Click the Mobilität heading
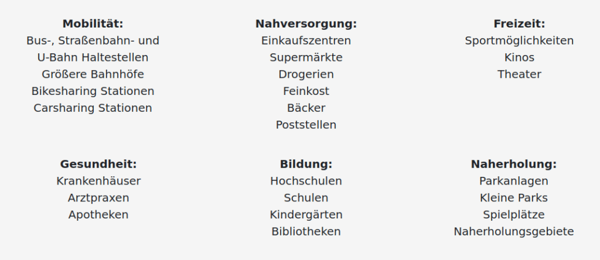Image resolution: width=600 pixels, height=260 pixels. pyautogui.click(x=93, y=24)
